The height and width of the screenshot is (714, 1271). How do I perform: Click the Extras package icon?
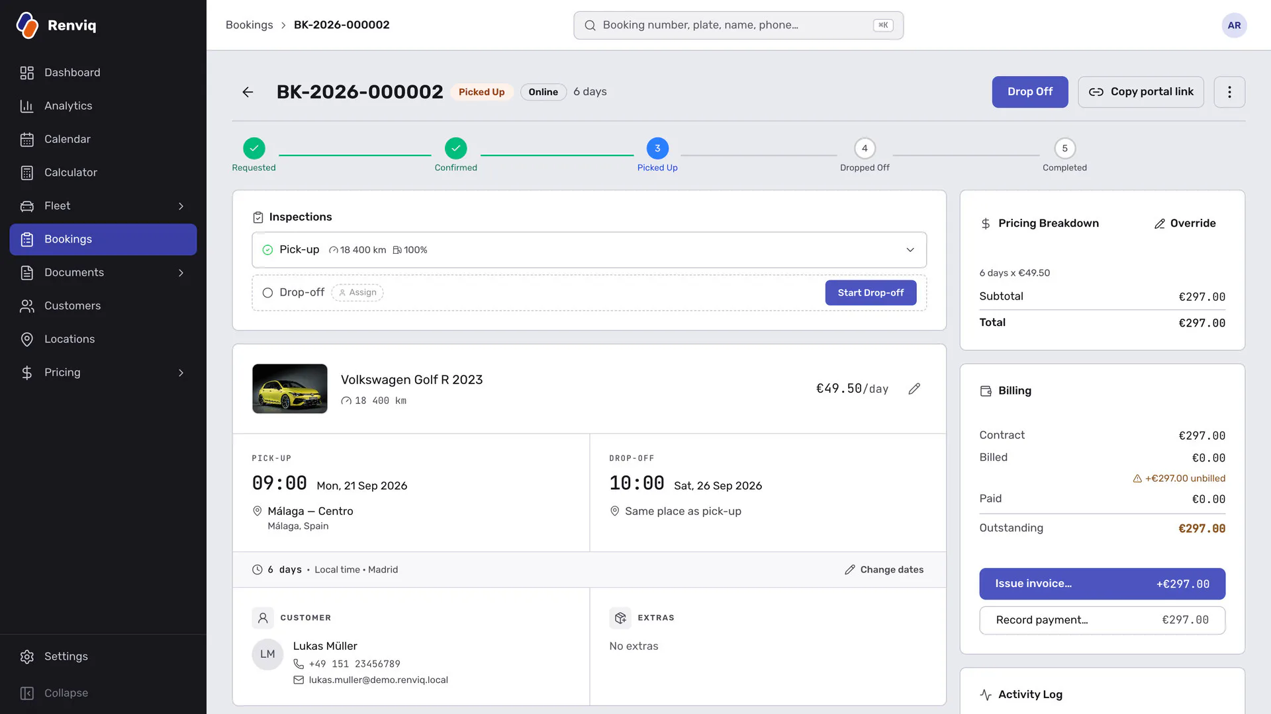pyautogui.click(x=620, y=618)
